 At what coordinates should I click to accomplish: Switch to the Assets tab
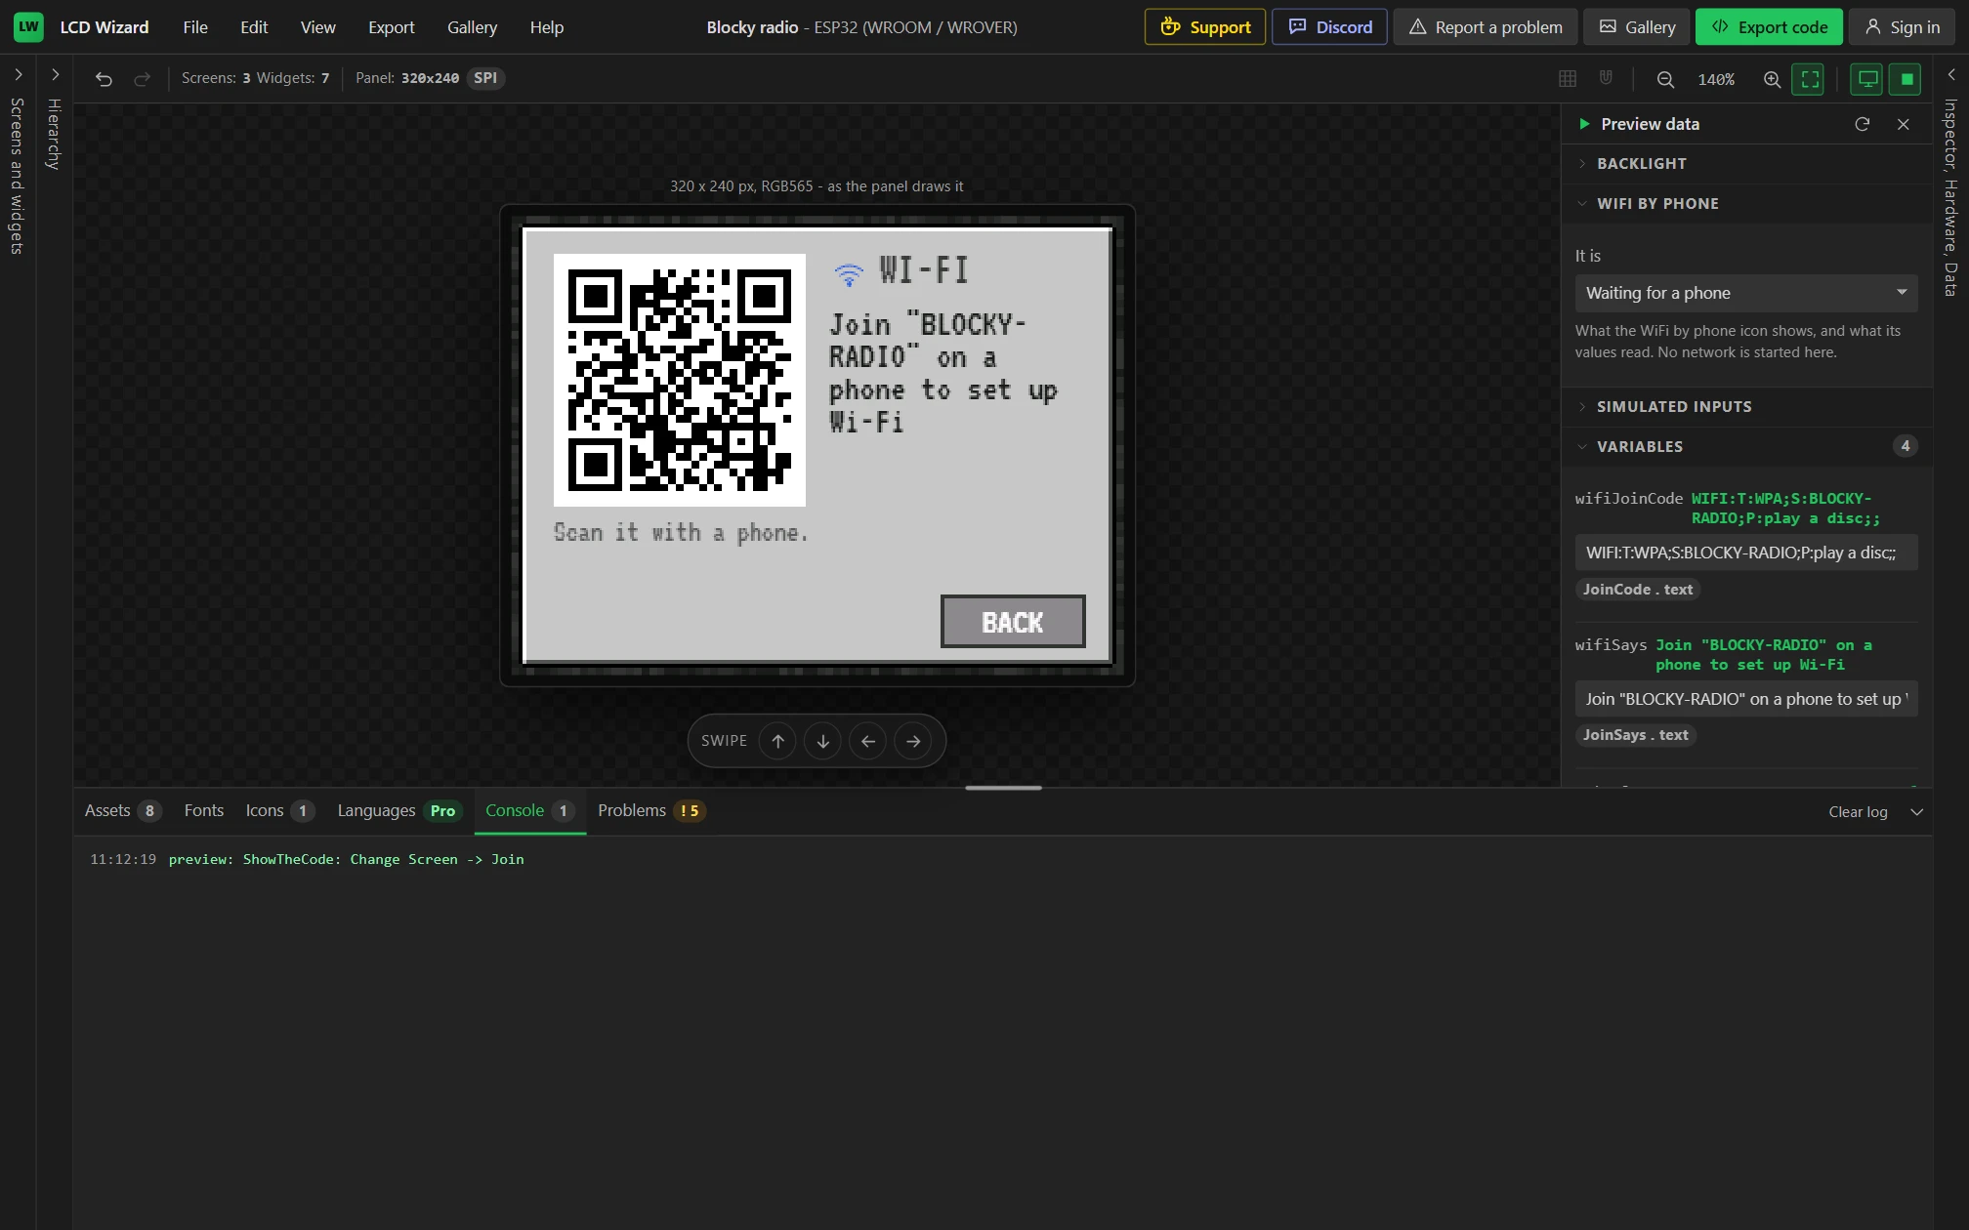(122, 811)
